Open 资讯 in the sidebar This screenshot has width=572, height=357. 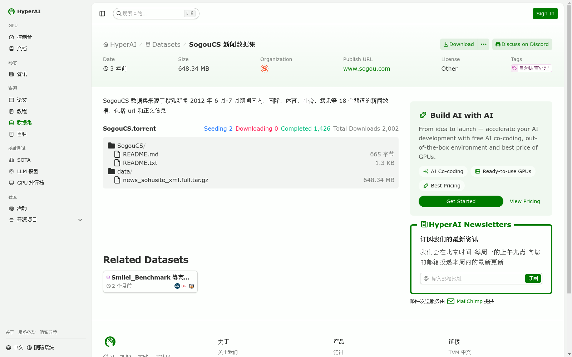coord(46,74)
